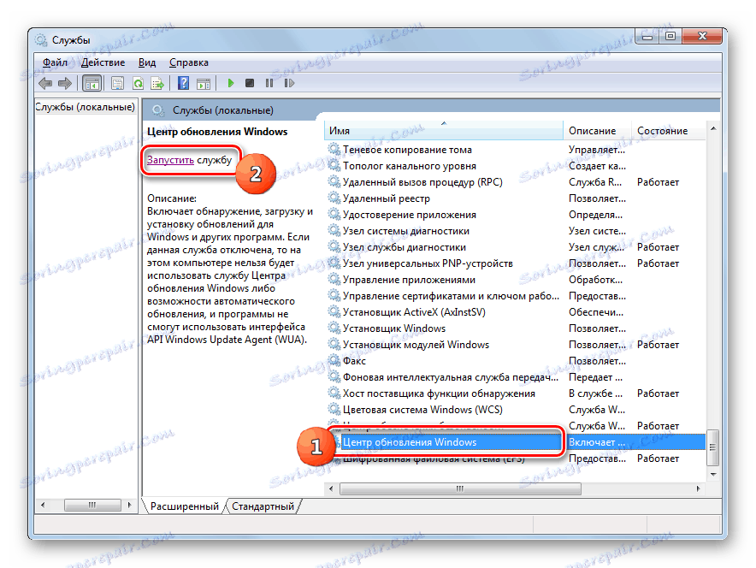This screenshot has width=756, height=568.
Task: Select Центр обновления Windows service row
Action: coord(516,442)
